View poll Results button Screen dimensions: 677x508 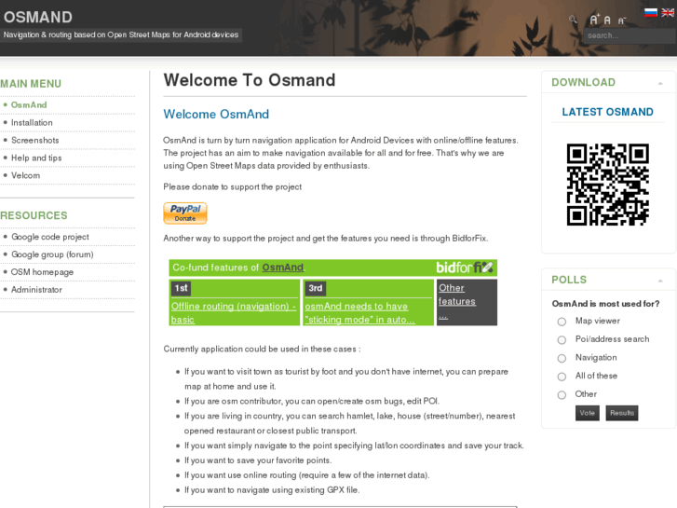622,413
